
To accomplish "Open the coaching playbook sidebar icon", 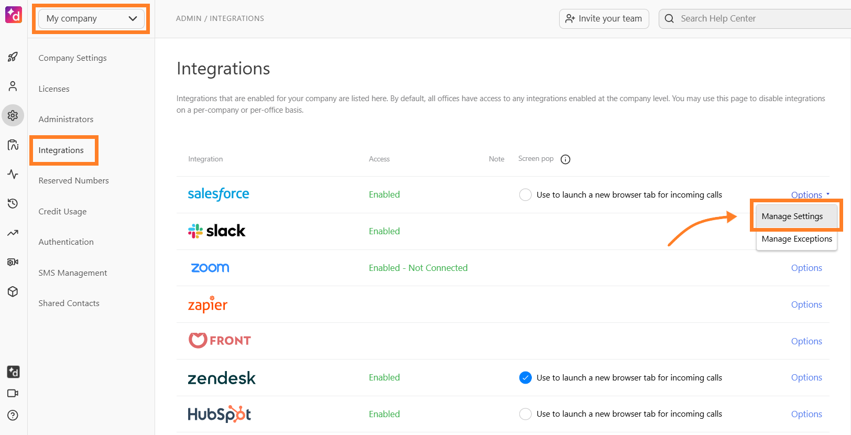I will click(13, 145).
